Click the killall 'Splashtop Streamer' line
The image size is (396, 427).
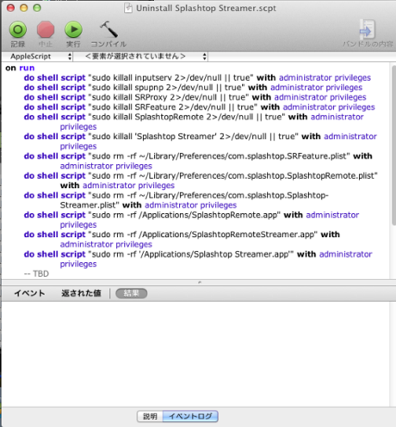(x=200, y=141)
